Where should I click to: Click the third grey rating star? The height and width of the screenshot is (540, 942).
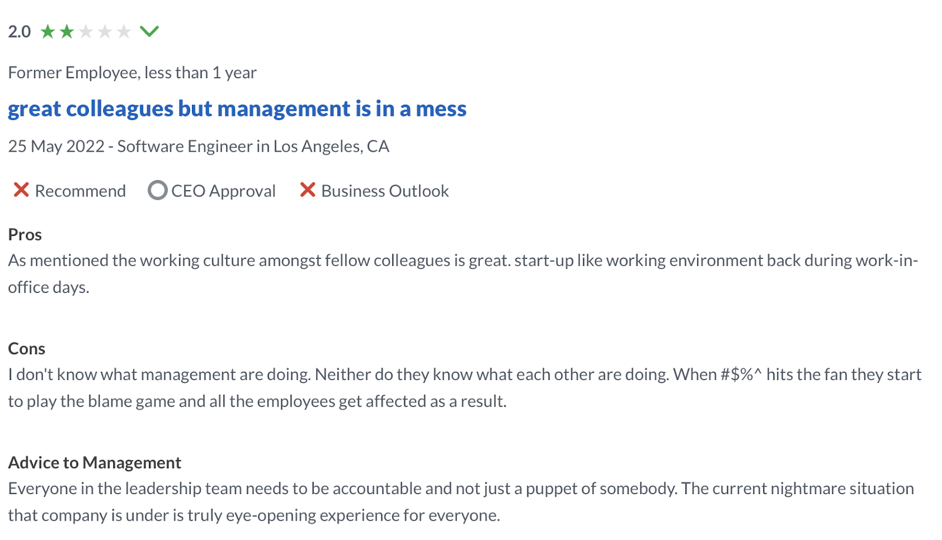tap(86, 31)
